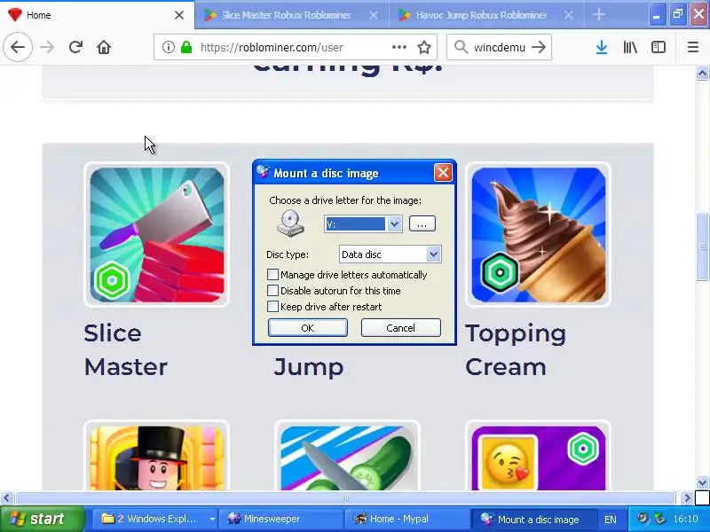Open a new browser tab
The width and height of the screenshot is (710, 532).
pyautogui.click(x=598, y=15)
